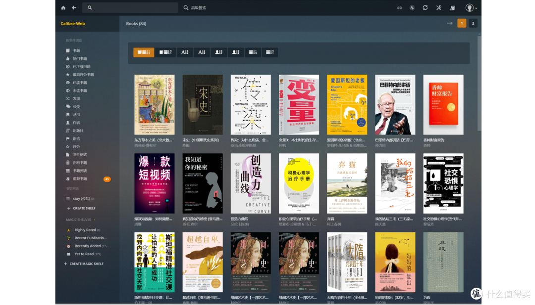The height and width of the screenshot is (305, 535).
Task: Select the highlighted sort by date newest button
Action: point(144,52)
